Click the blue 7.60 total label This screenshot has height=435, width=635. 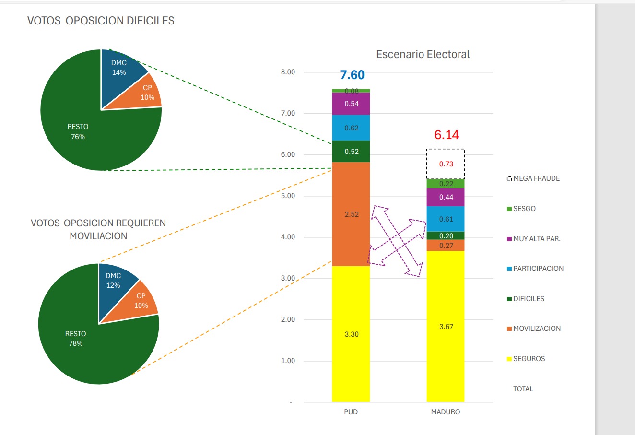(x=352, y=75)
